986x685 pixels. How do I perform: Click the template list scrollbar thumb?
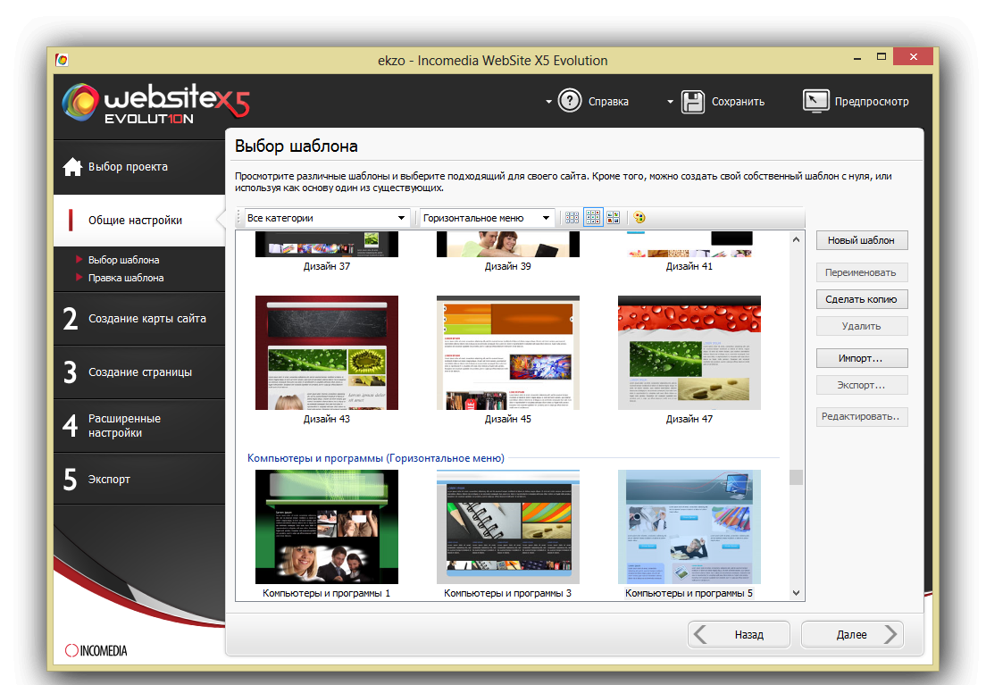point(796,478)
